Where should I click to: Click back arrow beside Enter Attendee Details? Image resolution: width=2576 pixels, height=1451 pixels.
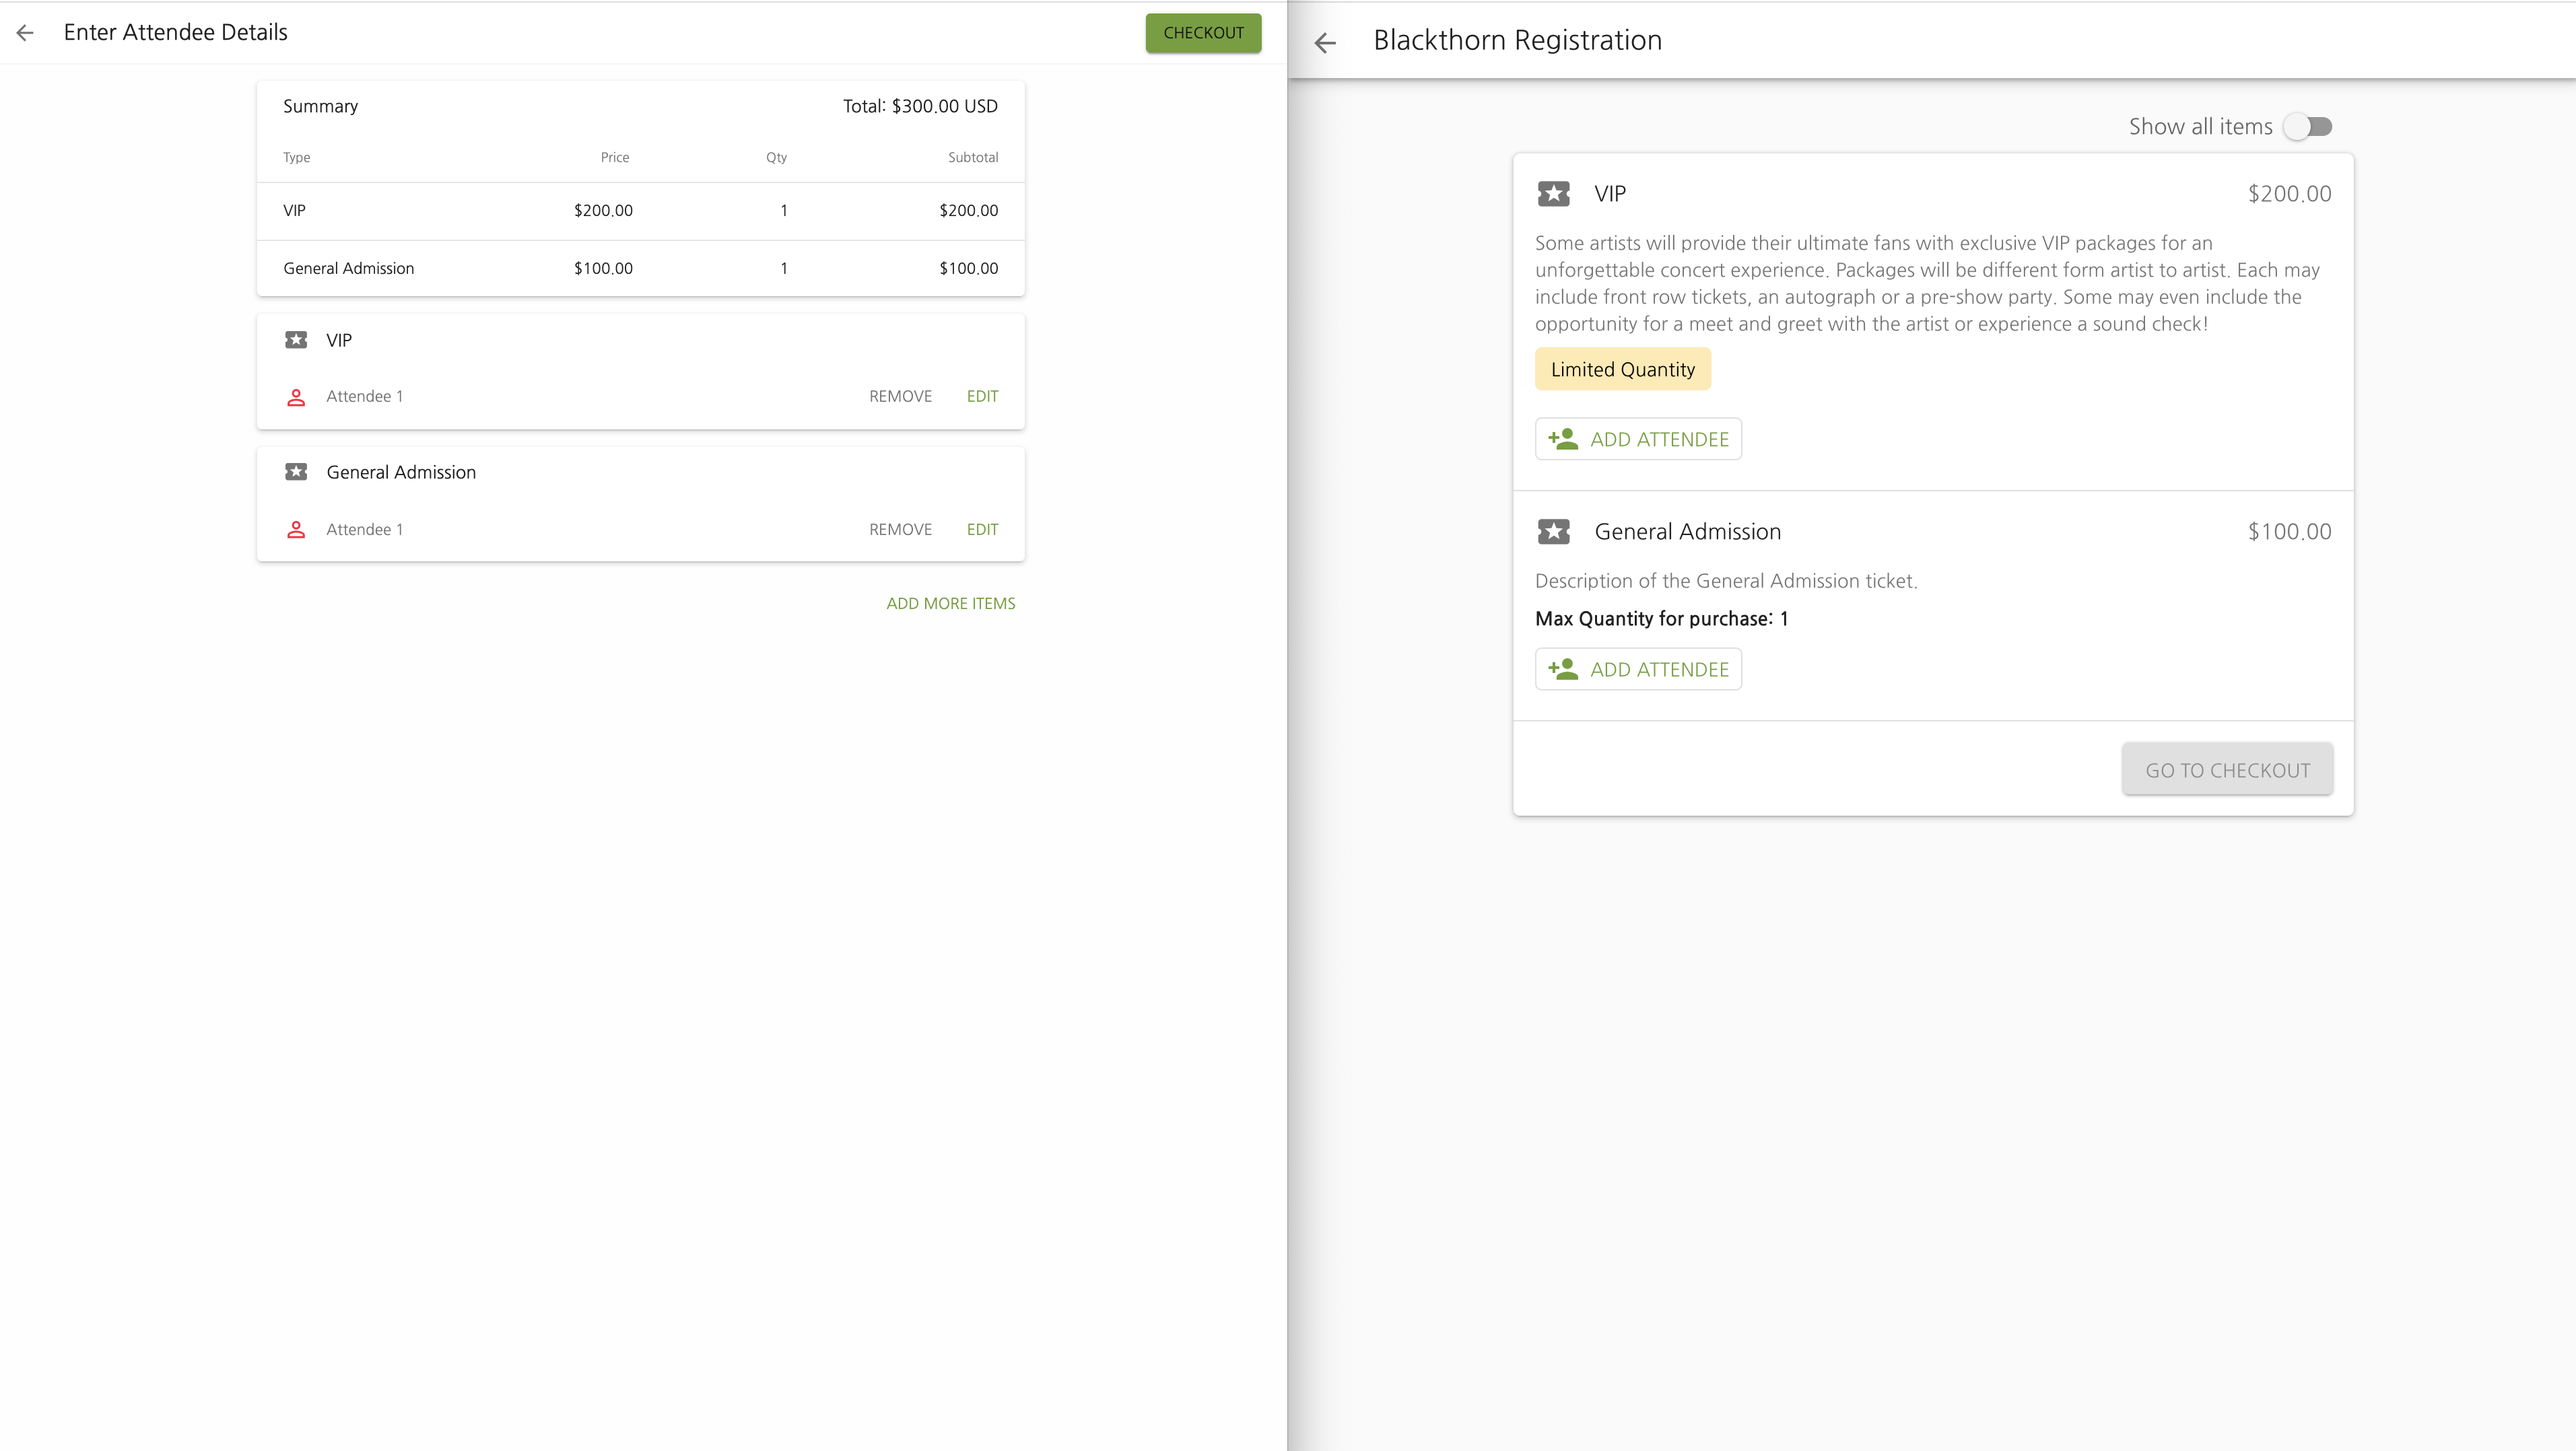[26, 33]
